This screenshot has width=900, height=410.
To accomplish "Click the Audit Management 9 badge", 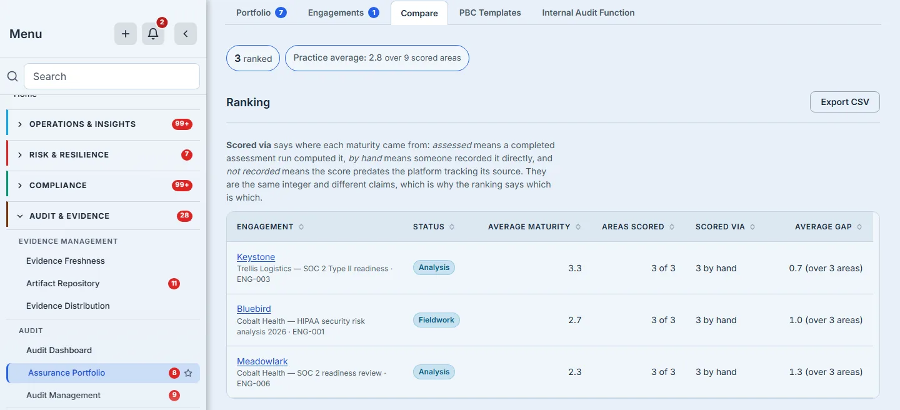I will (x=174, y=396).
